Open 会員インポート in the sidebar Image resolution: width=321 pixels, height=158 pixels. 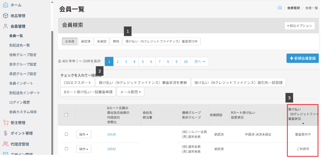pyautogui.click(x=21, y=83)
